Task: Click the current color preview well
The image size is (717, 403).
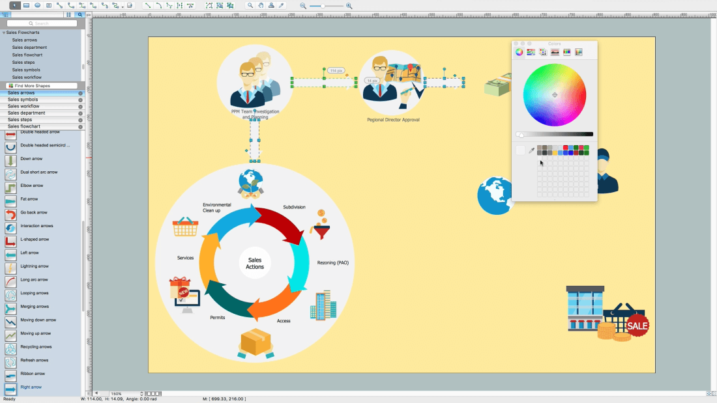Action: 520,150
